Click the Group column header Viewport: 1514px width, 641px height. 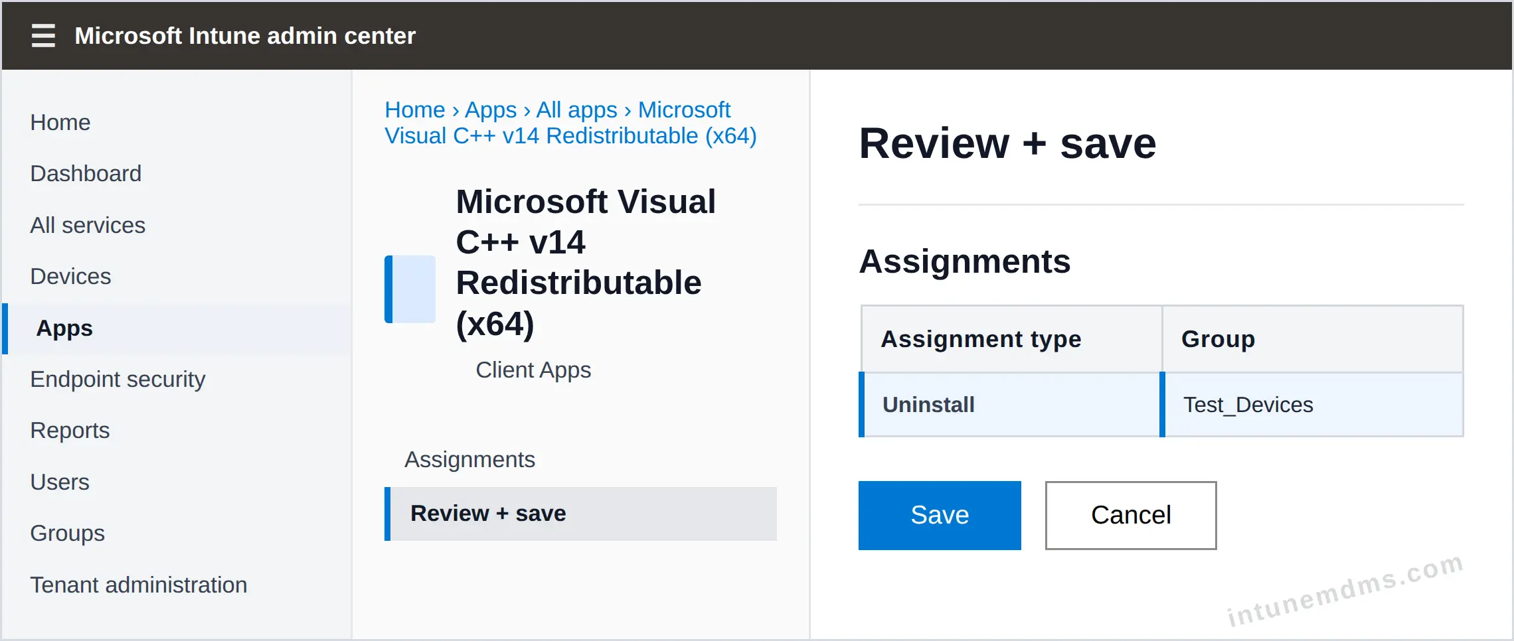tap(1313, 339)
